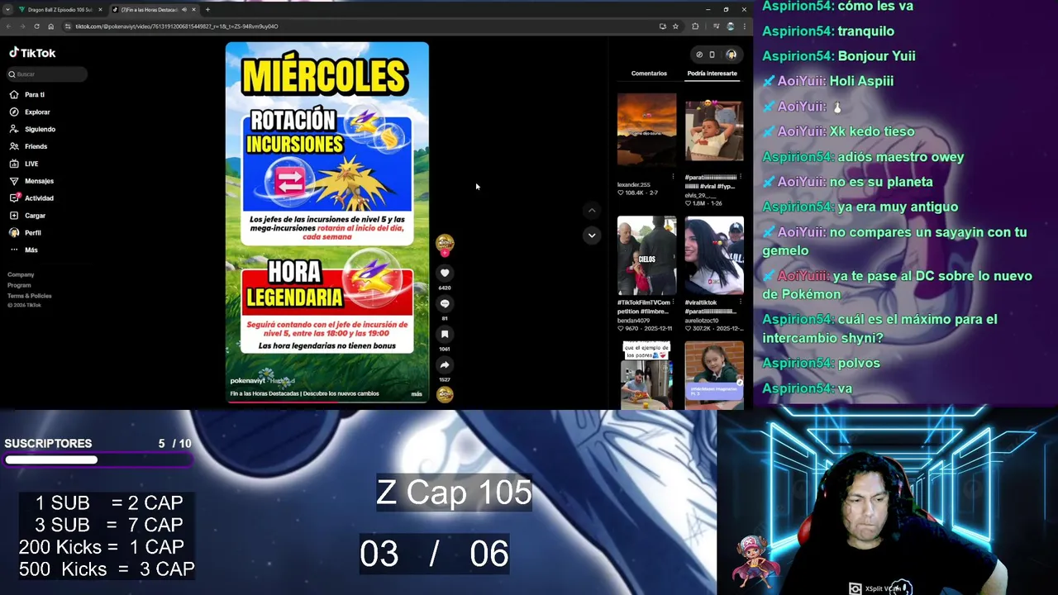Image resolution: width=1058 pixels, height=595 pixels.
Task: Open a new browser tab with plus
Action: pos(207,10)
